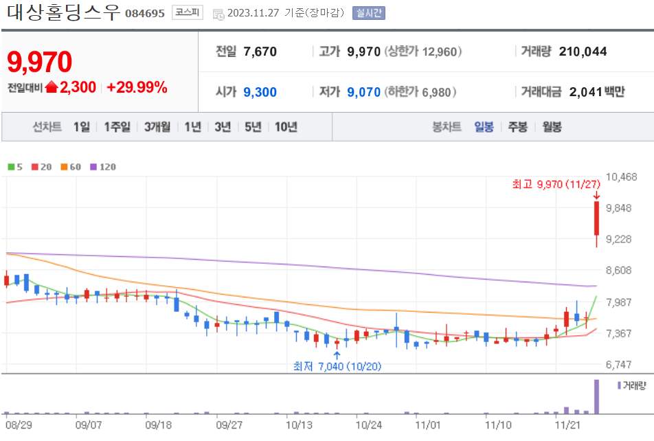Click the 대상홀딩스우 stock name heading

tap(63, 12)
